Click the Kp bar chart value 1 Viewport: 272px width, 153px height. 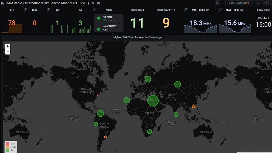57,23
